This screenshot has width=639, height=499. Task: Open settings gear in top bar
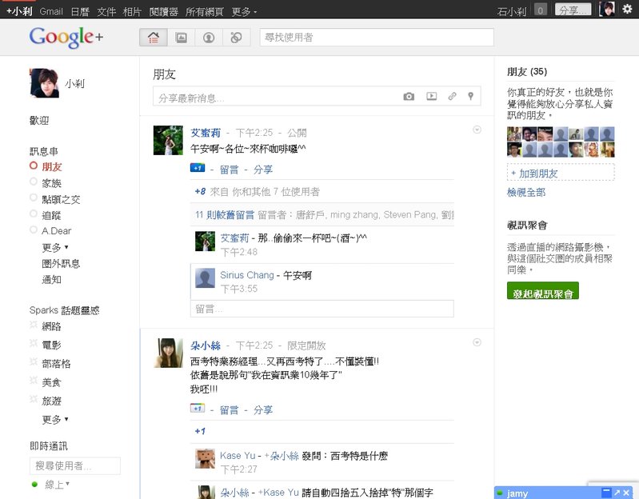click(628, 9)
